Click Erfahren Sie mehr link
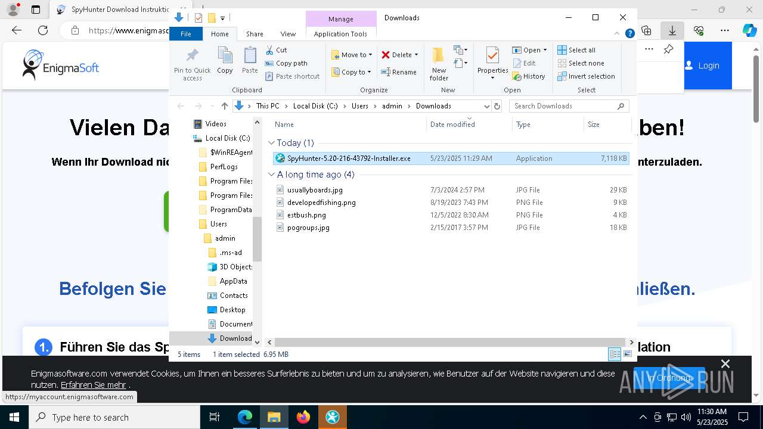The image size is (763, 429). pos(93,385)
